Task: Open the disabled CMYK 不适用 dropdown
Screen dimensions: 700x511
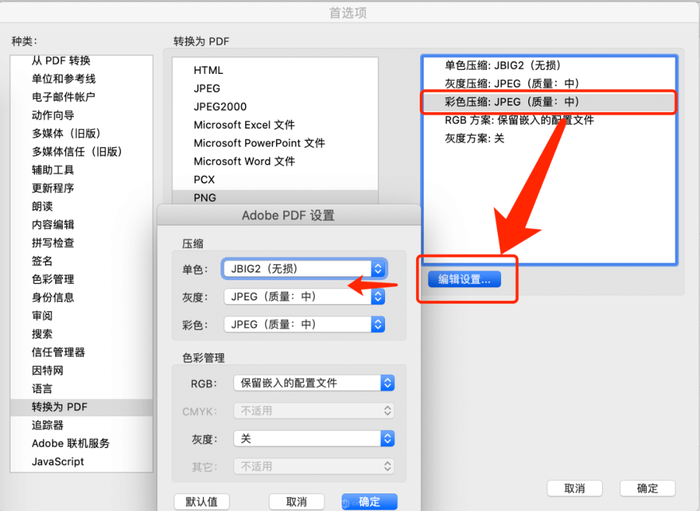Action: [x=314, y=410]
